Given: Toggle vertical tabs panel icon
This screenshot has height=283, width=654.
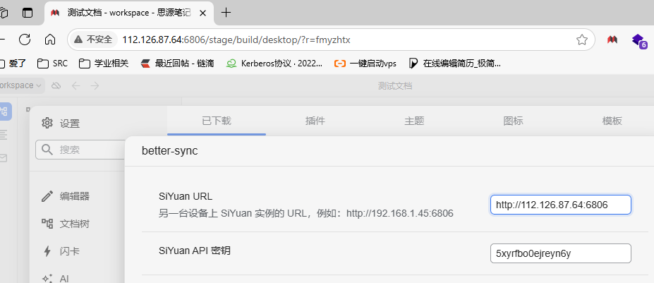Looking at the screenshot, I should pos(28,13).
